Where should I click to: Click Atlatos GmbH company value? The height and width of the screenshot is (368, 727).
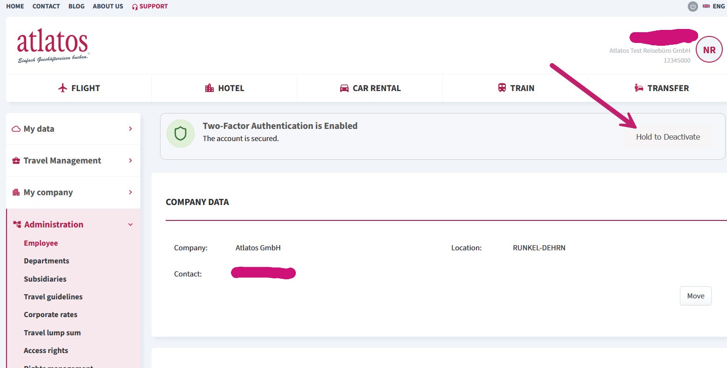tap(258, 248)
